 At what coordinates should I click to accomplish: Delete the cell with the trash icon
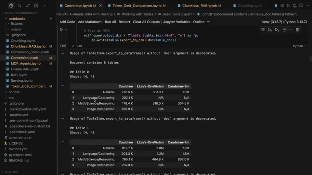click(297, 30)
